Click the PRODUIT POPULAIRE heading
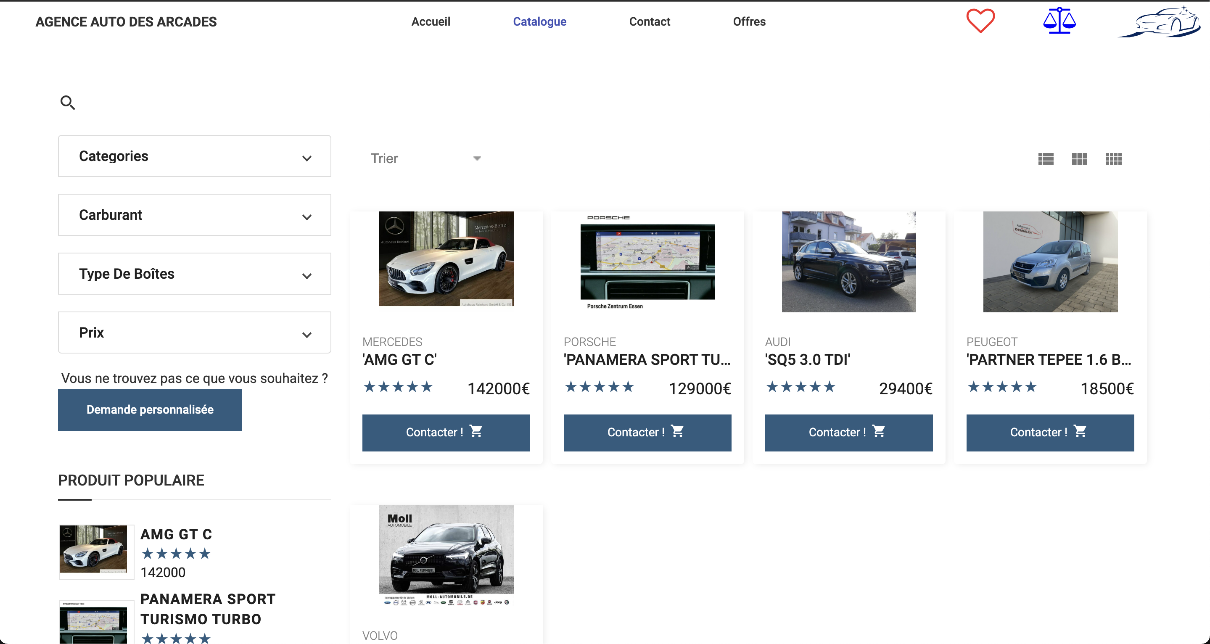This screenshot has height=644, width=1210. tap(131, 480)
